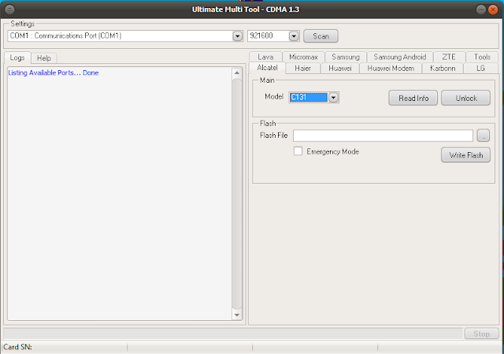Open the Huawei Modem tab
Screen dimensions: 504x354
(x=391, y=69)
